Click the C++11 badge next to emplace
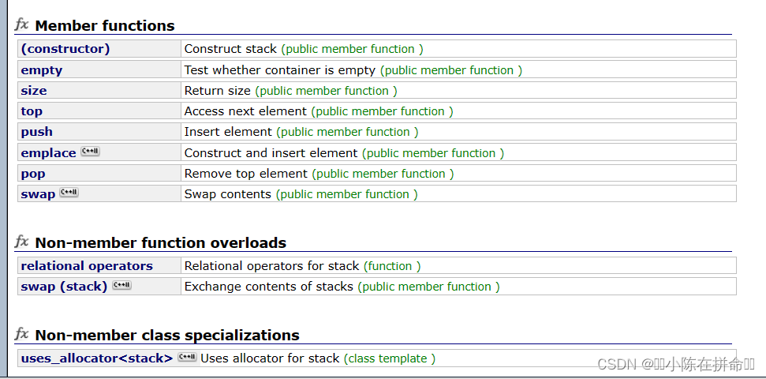This screenshot has height=379, width=766. coord(91,152)
